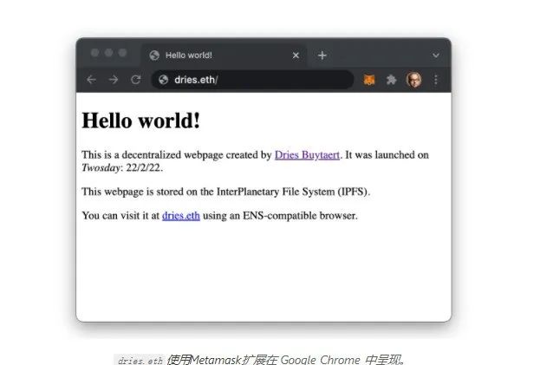
Task: Follow the Dries Buytaert link
Action: click(307, 155)
